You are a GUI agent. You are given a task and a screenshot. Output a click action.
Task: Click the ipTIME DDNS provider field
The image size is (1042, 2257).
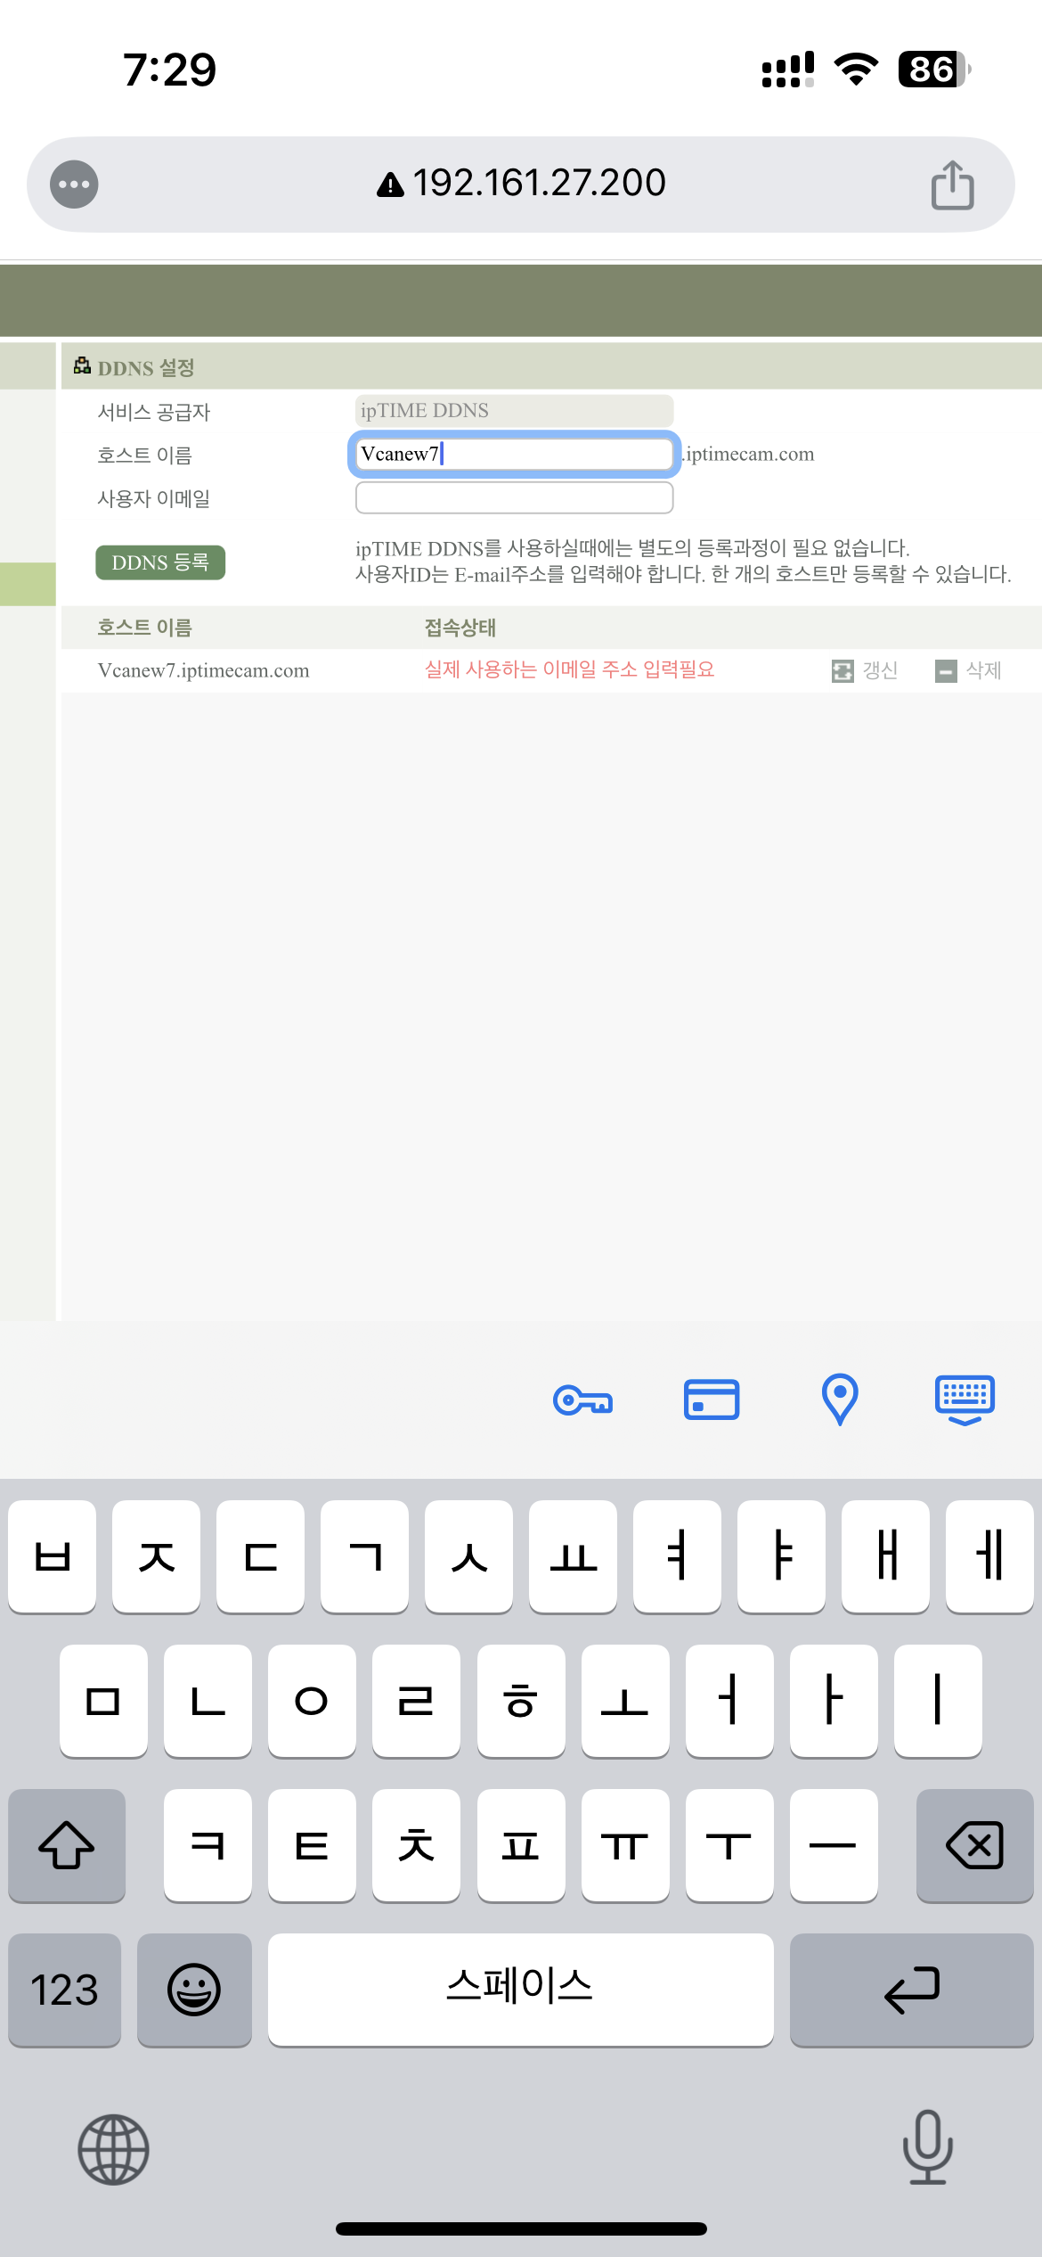click(x=514, y=411)
